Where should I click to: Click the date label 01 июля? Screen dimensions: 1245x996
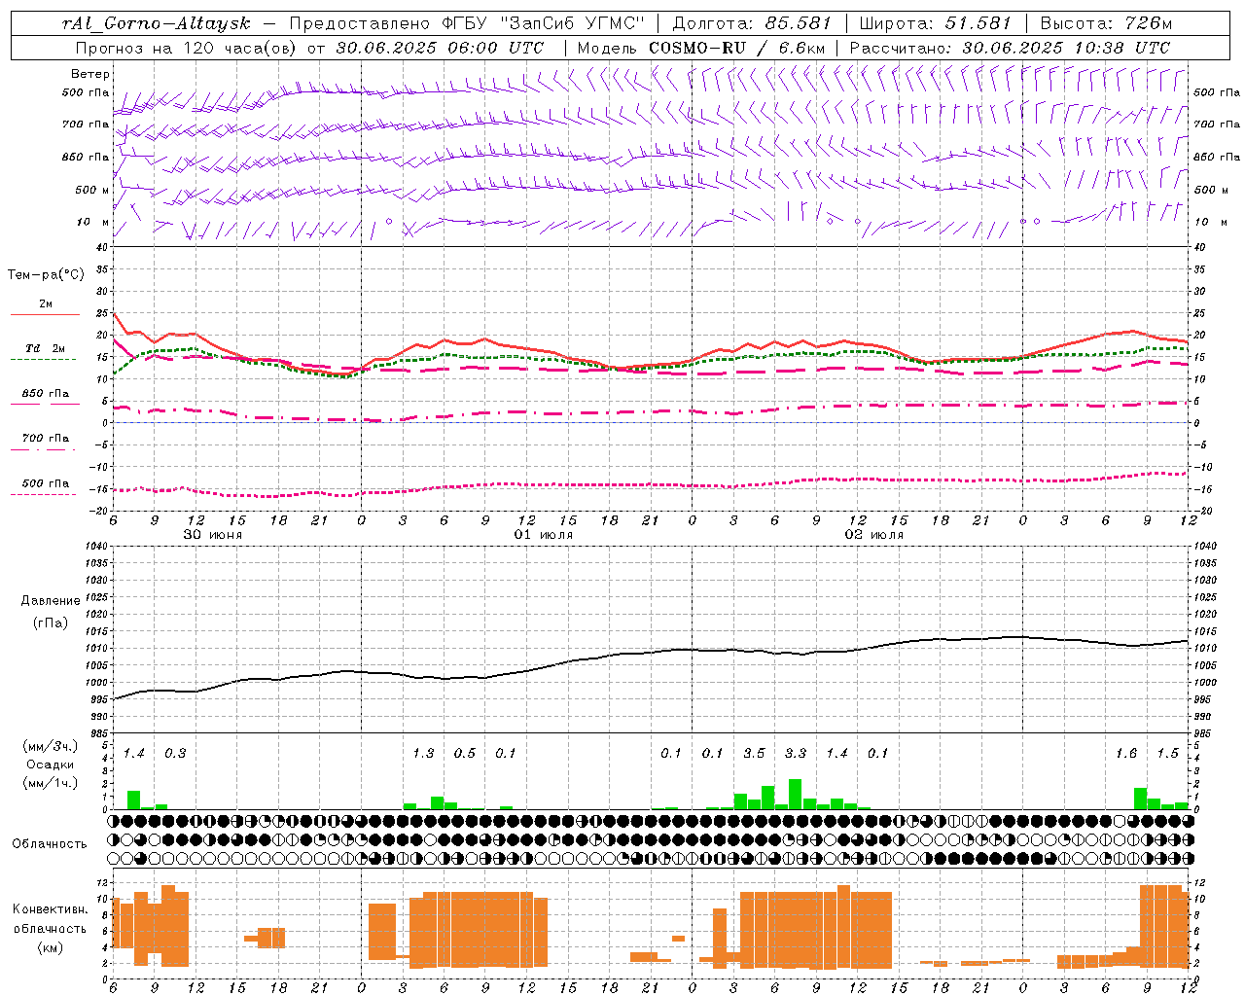click(544, 535)
